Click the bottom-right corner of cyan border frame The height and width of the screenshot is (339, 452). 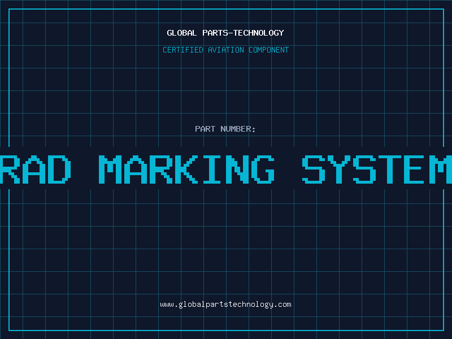tap(443, 330)
